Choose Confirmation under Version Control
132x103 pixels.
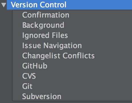click(46, 15)
